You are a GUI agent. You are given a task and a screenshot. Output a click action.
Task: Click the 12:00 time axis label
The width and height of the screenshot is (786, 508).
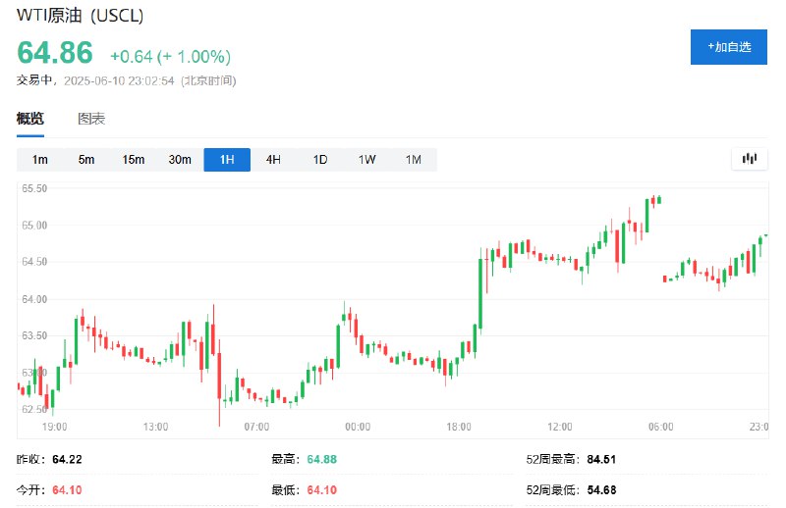point(559,427)
